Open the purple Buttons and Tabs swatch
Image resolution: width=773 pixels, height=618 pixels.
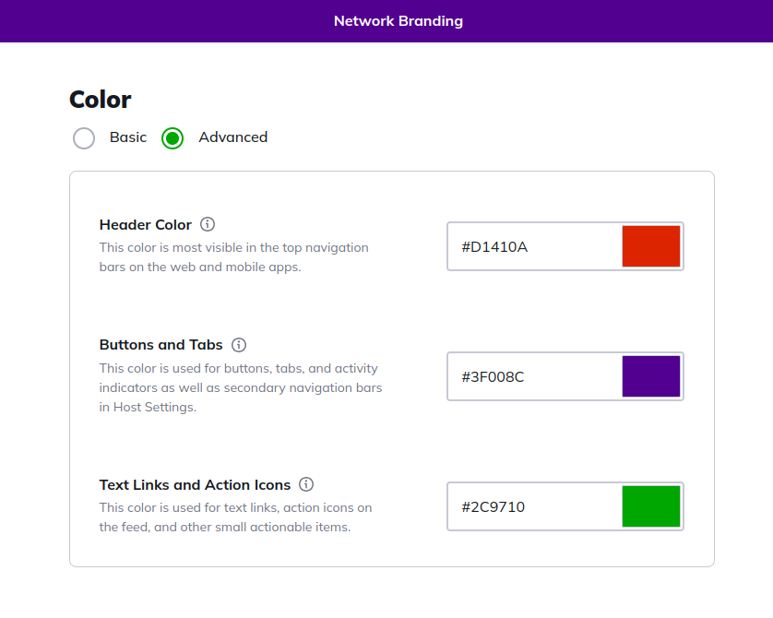[x=650, y=376]
